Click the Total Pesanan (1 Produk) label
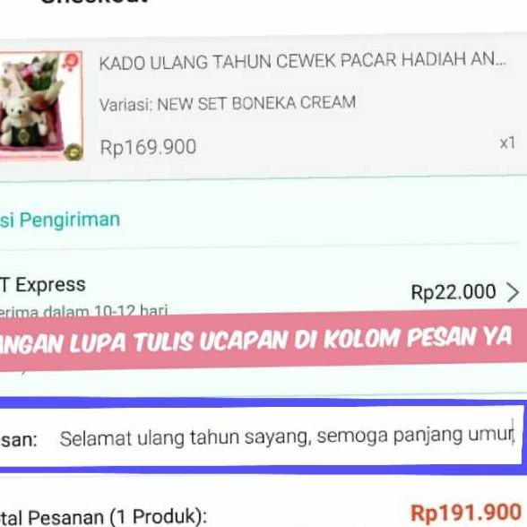This screenshot has width=527, height=527. [x=103, y=517]
